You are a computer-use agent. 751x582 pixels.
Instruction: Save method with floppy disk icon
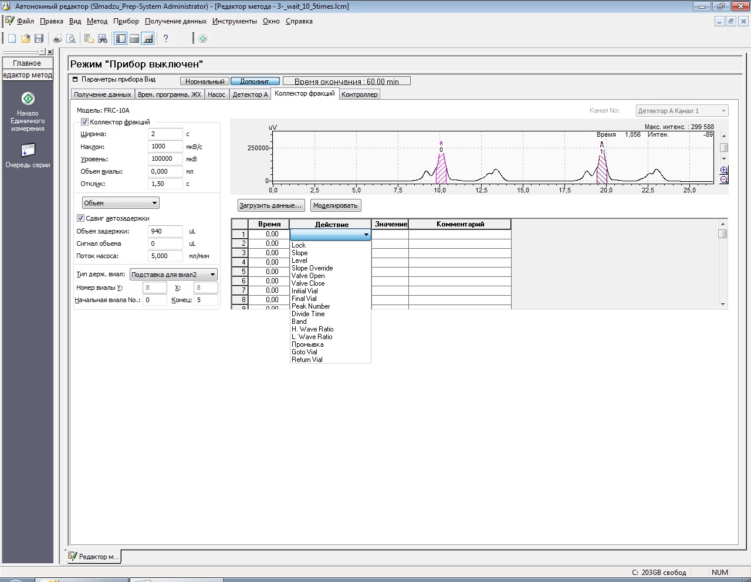tap(39, 39)
